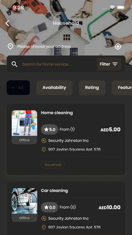Click the search magnifier icon

click(x=15, y=64)
